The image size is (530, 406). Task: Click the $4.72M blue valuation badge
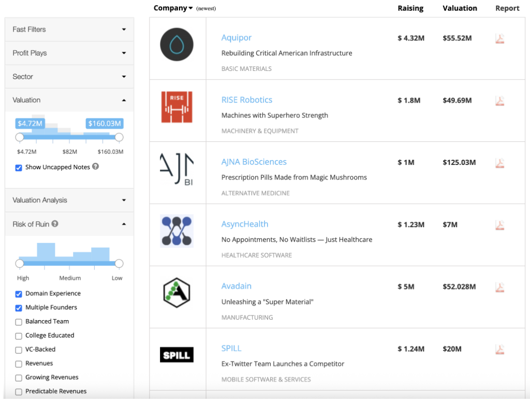[30, 123]
